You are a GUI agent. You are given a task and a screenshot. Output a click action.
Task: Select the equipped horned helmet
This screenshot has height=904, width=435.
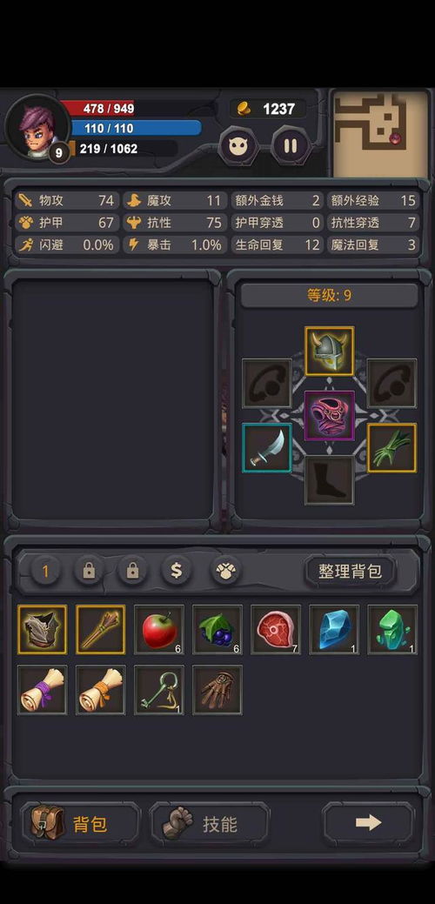pos(329,352)
